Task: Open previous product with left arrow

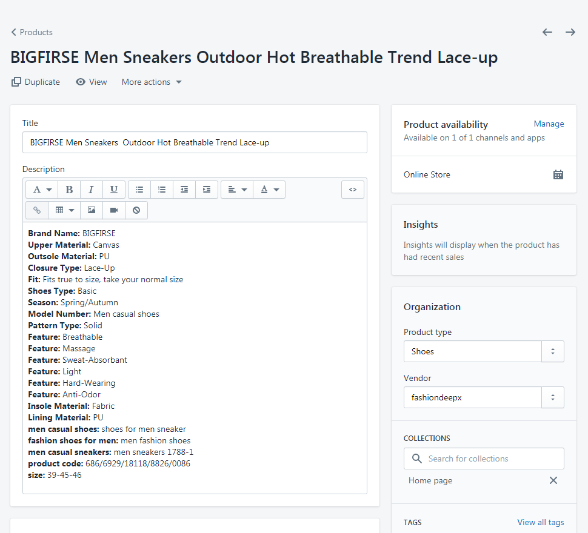Action: point(547,32)
